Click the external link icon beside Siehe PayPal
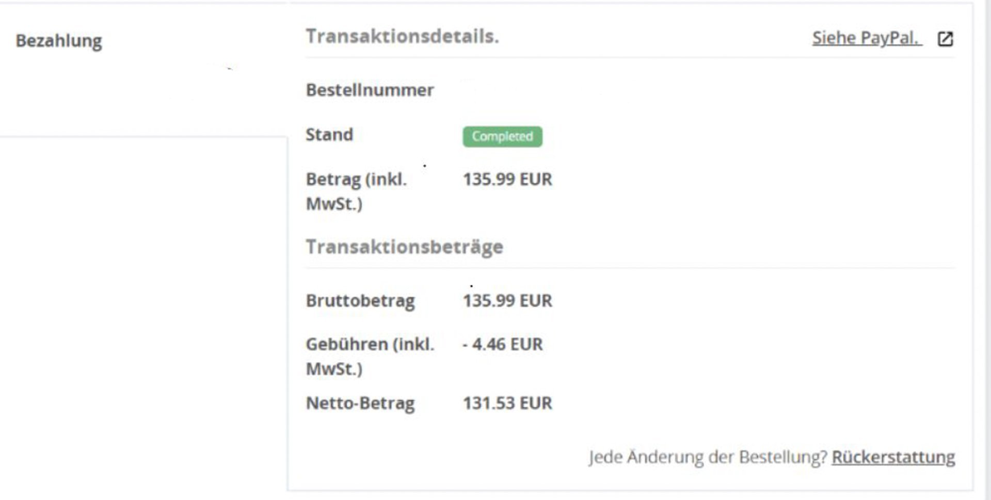 coord(945,39)
